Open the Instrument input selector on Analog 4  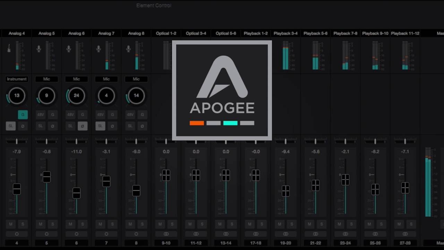(x=16, y=79)
